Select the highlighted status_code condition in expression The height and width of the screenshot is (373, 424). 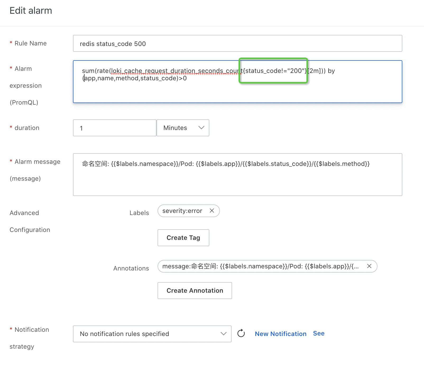(x=273, y=71)
